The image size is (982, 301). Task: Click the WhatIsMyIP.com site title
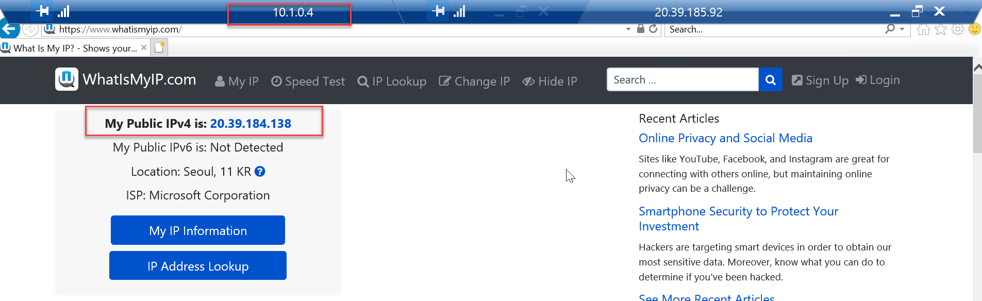(x=139, y=79)
